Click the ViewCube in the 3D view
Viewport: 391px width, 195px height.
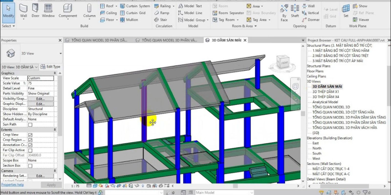pyautogui.click(x=282, y=61)
